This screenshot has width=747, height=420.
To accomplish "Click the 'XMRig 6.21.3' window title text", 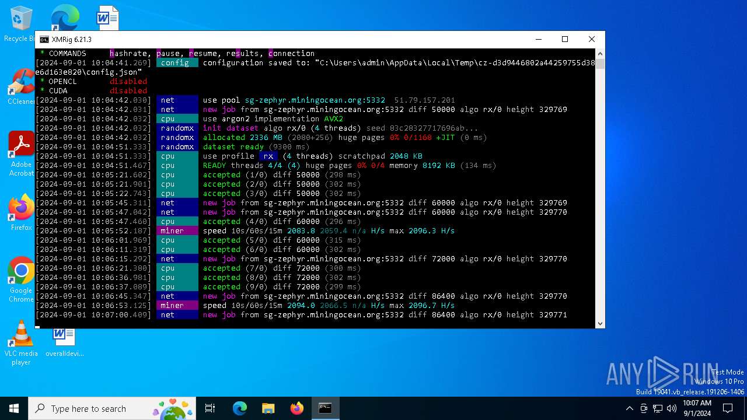I will click(x=71, y=40).
